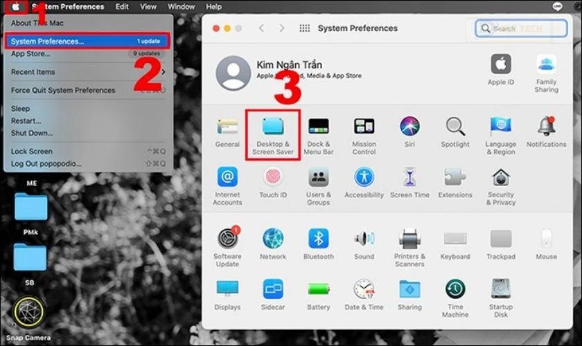Open Startup Disk preferences
Screen dimensions: 582x346
click(501, 298)
